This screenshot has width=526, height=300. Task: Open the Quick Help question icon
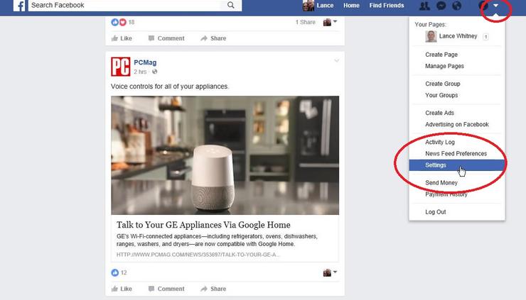483,6
